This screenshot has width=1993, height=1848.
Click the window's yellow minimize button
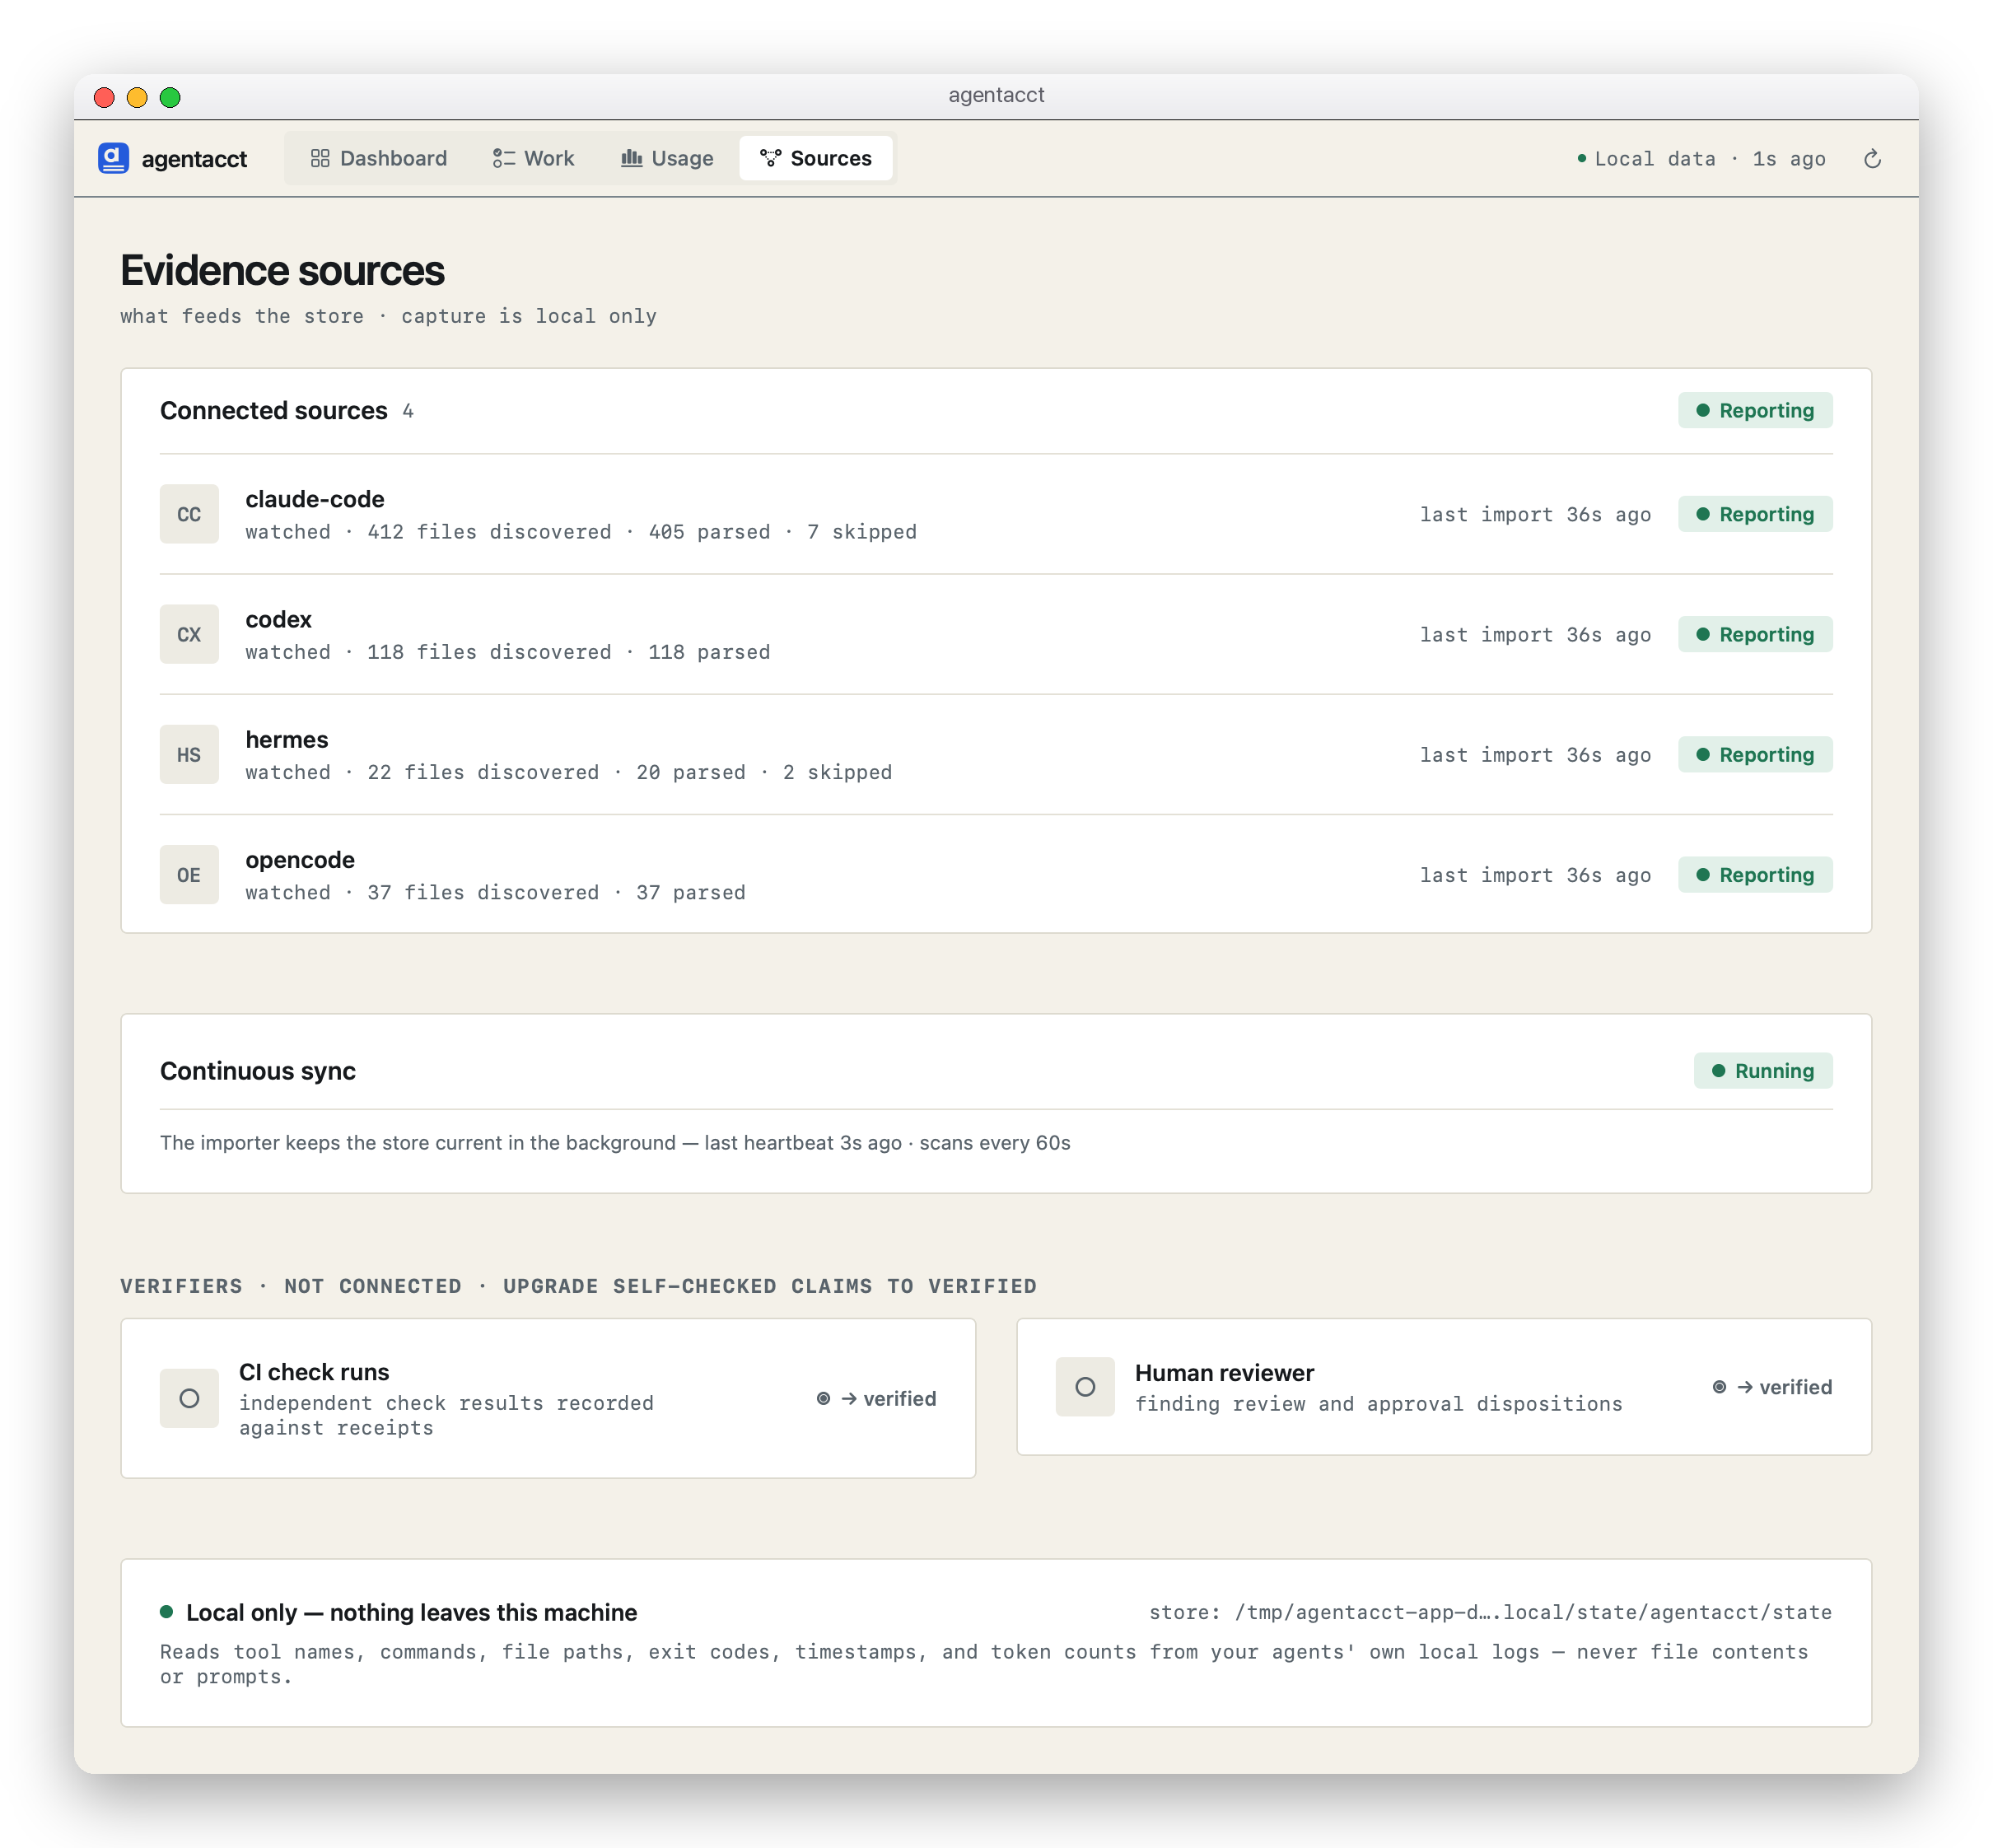tap(137, 97)
